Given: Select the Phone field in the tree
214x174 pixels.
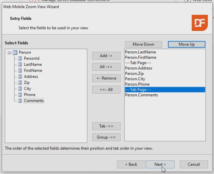Looking at the screenshot, I should coord(29,95).
